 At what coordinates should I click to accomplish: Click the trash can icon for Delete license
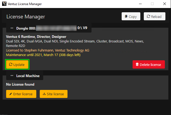click(137, 64)
